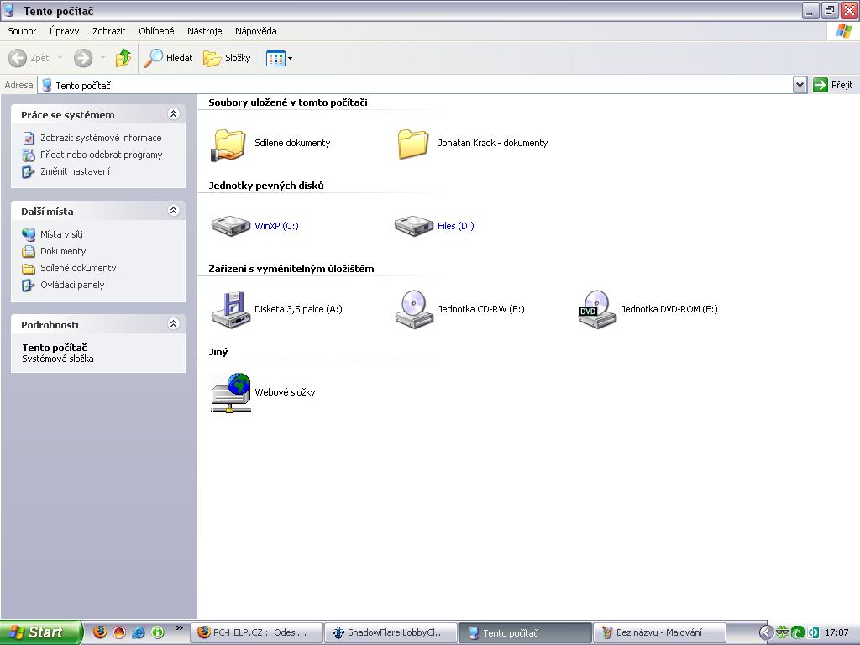Go back with the Zpět arrow button
The image size is (860, 645).
pyautogui.click(x=29, y=58)
